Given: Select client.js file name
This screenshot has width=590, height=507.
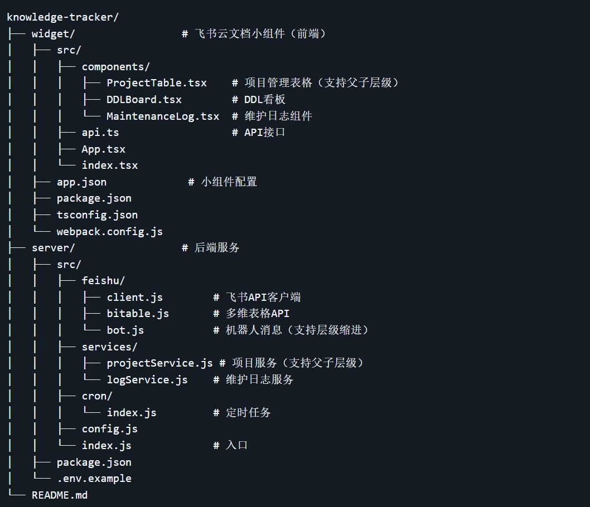Looking at the screenshot, I should (135, 298).
